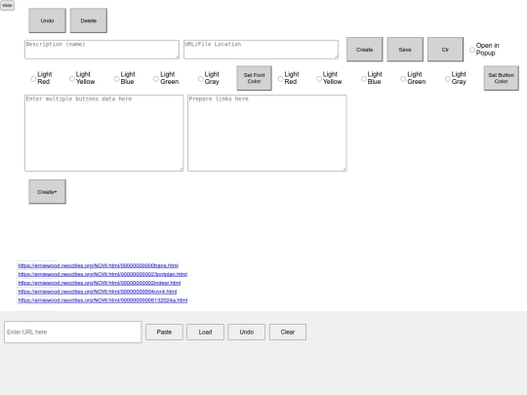Open the link ending in ovr4.html
Image resolution: width=527 pixels, height=395 pixels.
(x=98, y=292)
